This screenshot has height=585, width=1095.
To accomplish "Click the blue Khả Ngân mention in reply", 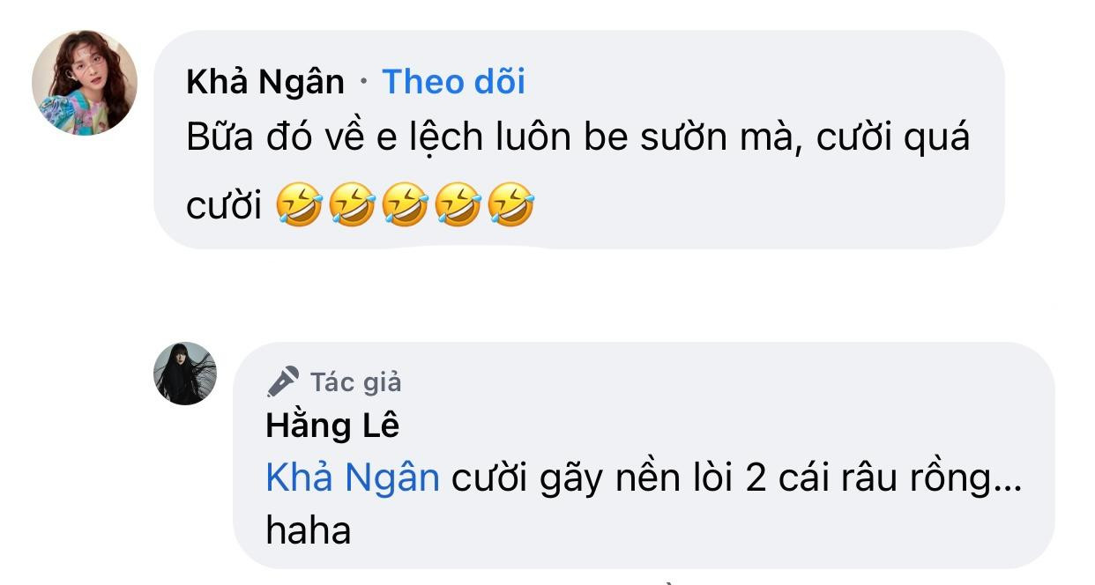I will point(352,478).
